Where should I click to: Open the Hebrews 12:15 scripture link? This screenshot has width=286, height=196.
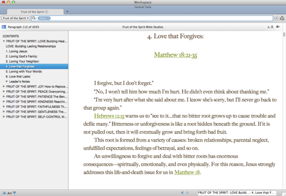pos(109,116)
